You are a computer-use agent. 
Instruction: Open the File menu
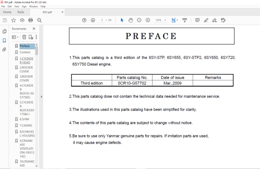3,6
